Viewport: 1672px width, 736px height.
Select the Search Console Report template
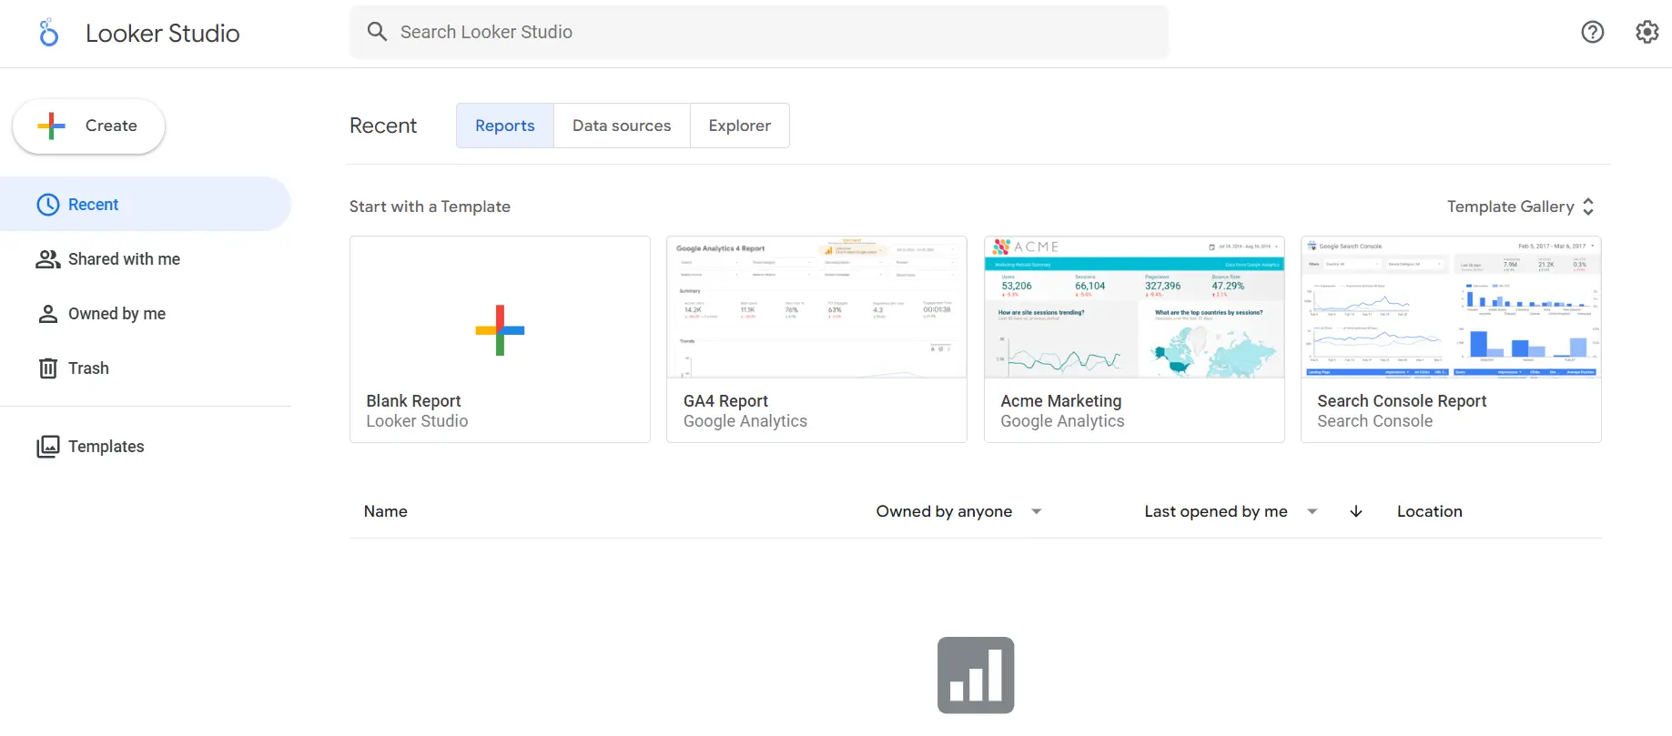(x=1450, y=338)
